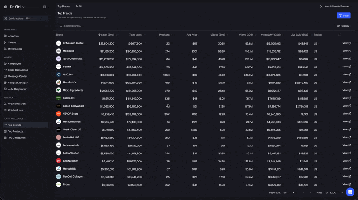Viewport: 358px width, 200px height.
Task: Click Learn to Use Hubfluence link
Action: point(334,6)
